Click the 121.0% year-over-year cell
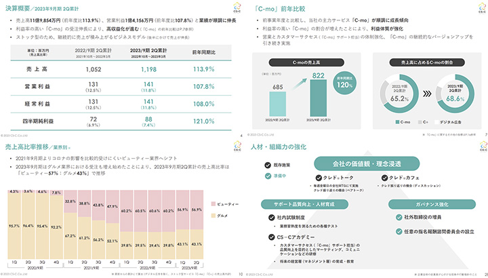Viewport: 488px width, 278px height. tap(203, 121)
